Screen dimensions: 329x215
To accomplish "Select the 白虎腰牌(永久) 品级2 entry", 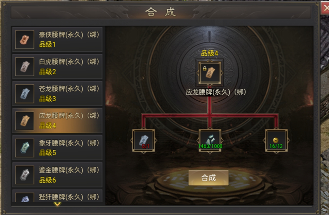I will pyautogui.click(x=57, y=67).
